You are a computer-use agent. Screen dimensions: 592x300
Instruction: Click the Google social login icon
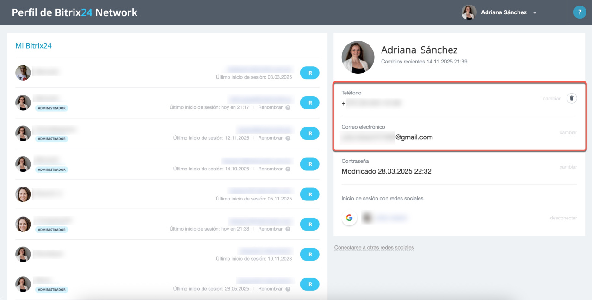coord(349,218)
